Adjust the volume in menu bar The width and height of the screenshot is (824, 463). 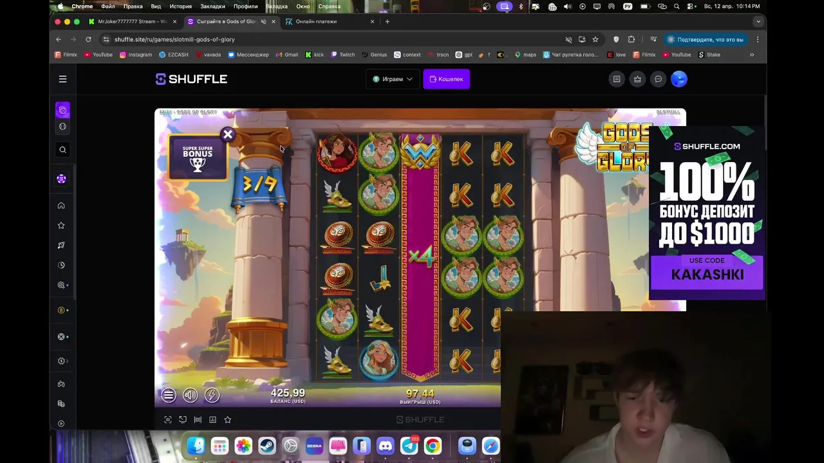[x=567, y=6]
